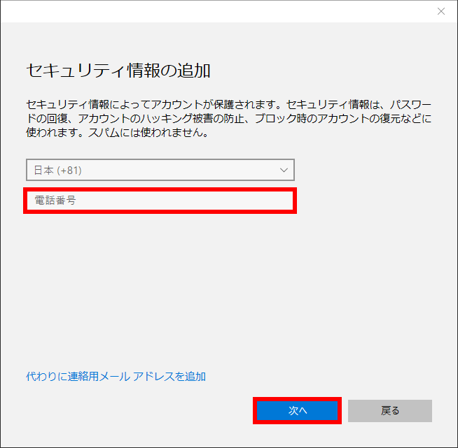The width and height of the screenshot is (458, 448).
Task: Close the security info dialog window
Action: coord(440,11)
